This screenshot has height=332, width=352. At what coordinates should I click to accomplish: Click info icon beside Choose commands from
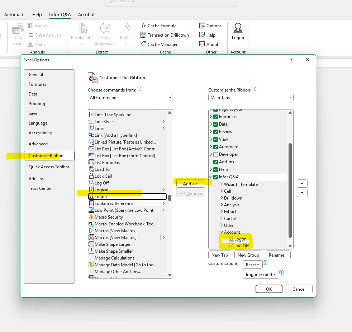139,89
